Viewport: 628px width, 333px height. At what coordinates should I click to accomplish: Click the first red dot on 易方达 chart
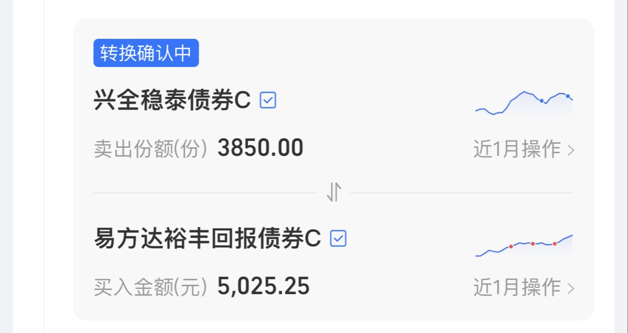coord(511,246)
